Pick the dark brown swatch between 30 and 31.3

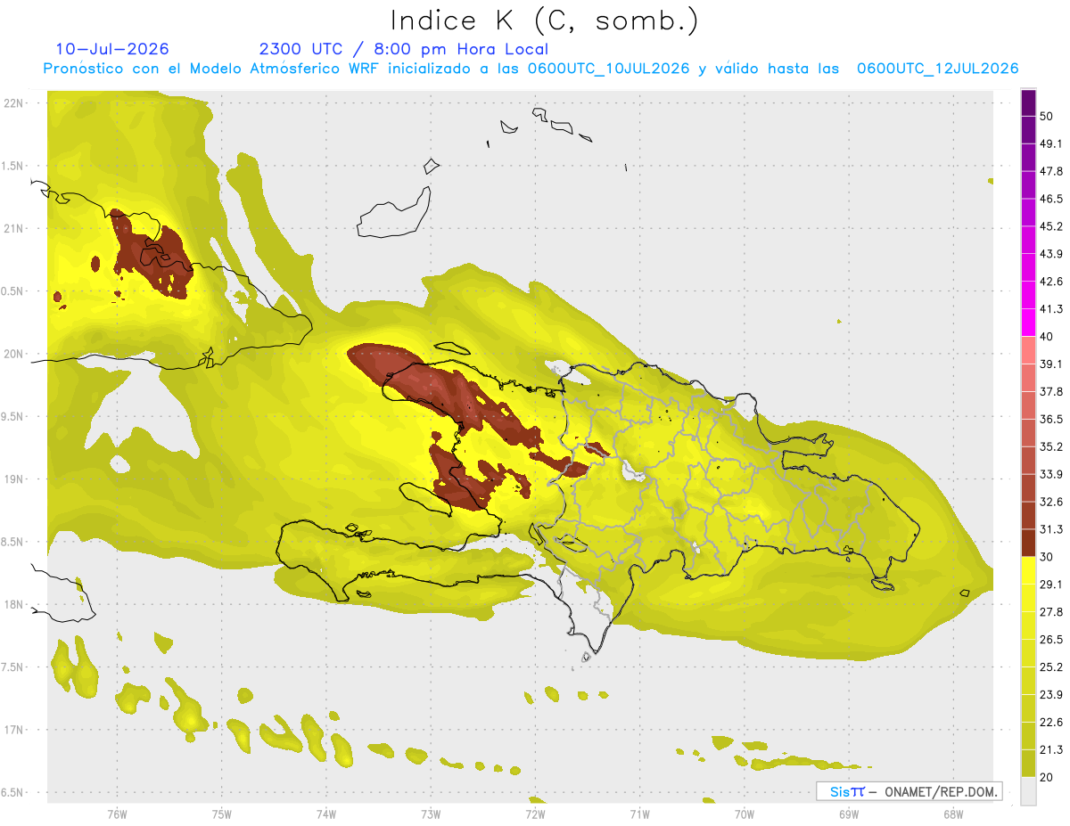[1029, 543]
